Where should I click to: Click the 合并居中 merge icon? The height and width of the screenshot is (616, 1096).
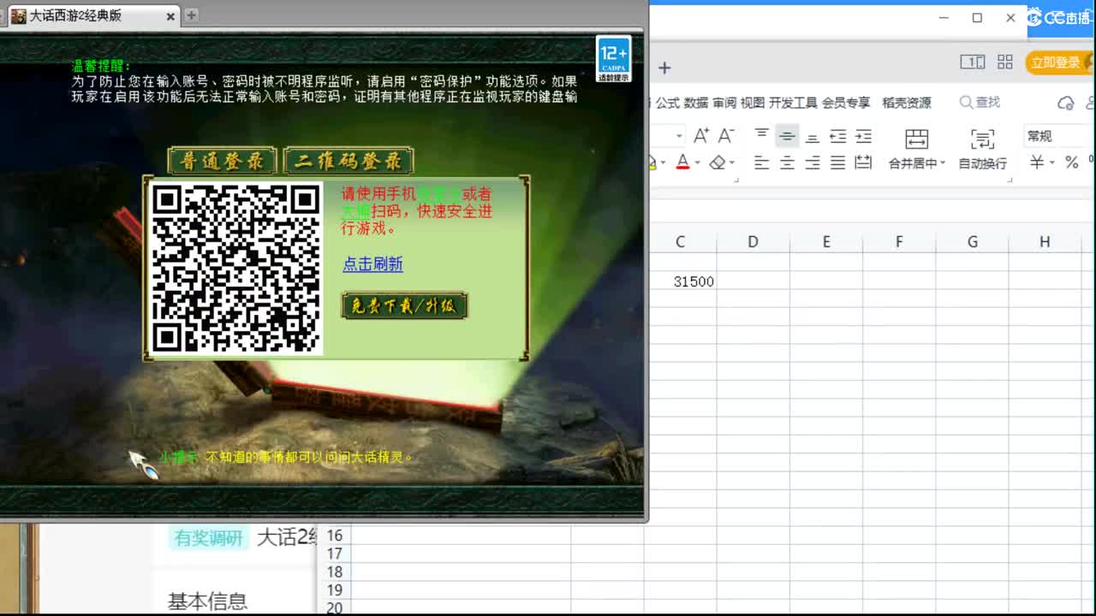916,139
